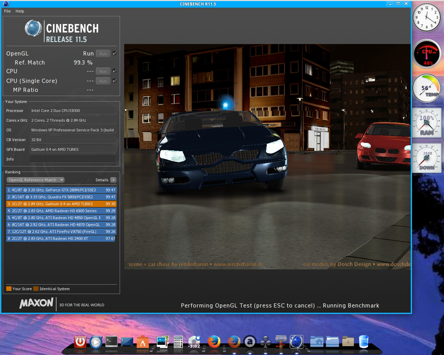Click the OS field 'Windows XP Professional Service Pack 3'
444x355 pixels.
tap(73, 130)
